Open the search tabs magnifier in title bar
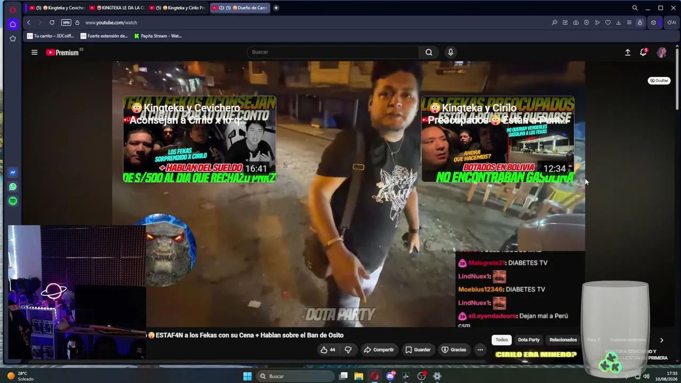This screenshot has width=681, height=383. click(635, 8)
